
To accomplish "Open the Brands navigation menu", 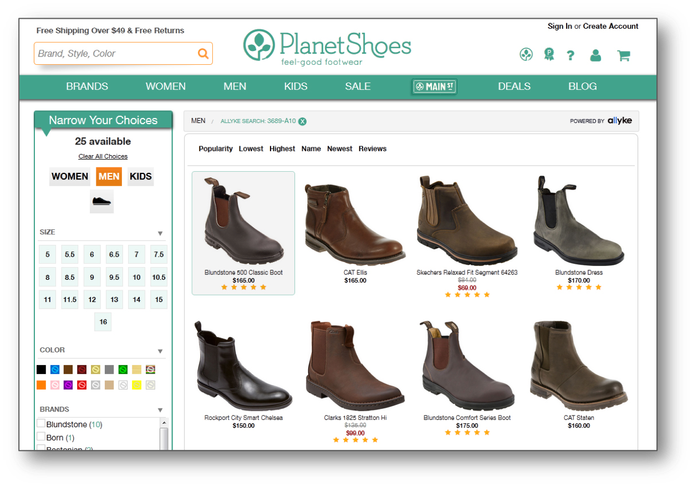I will [x=87, y=86].
